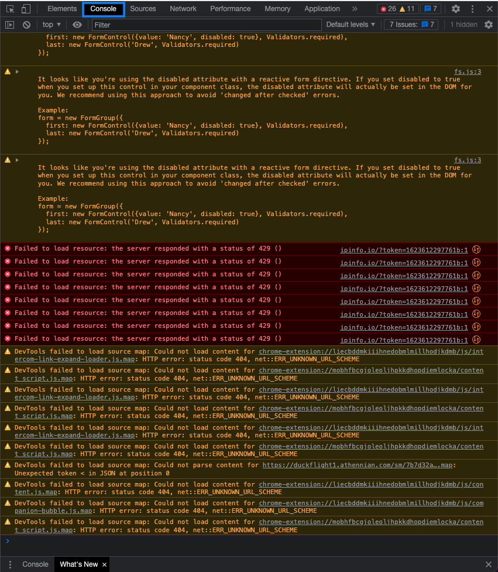Close the bottom drawer
Viewport: 498px width, 572px height.
point(489,564)
